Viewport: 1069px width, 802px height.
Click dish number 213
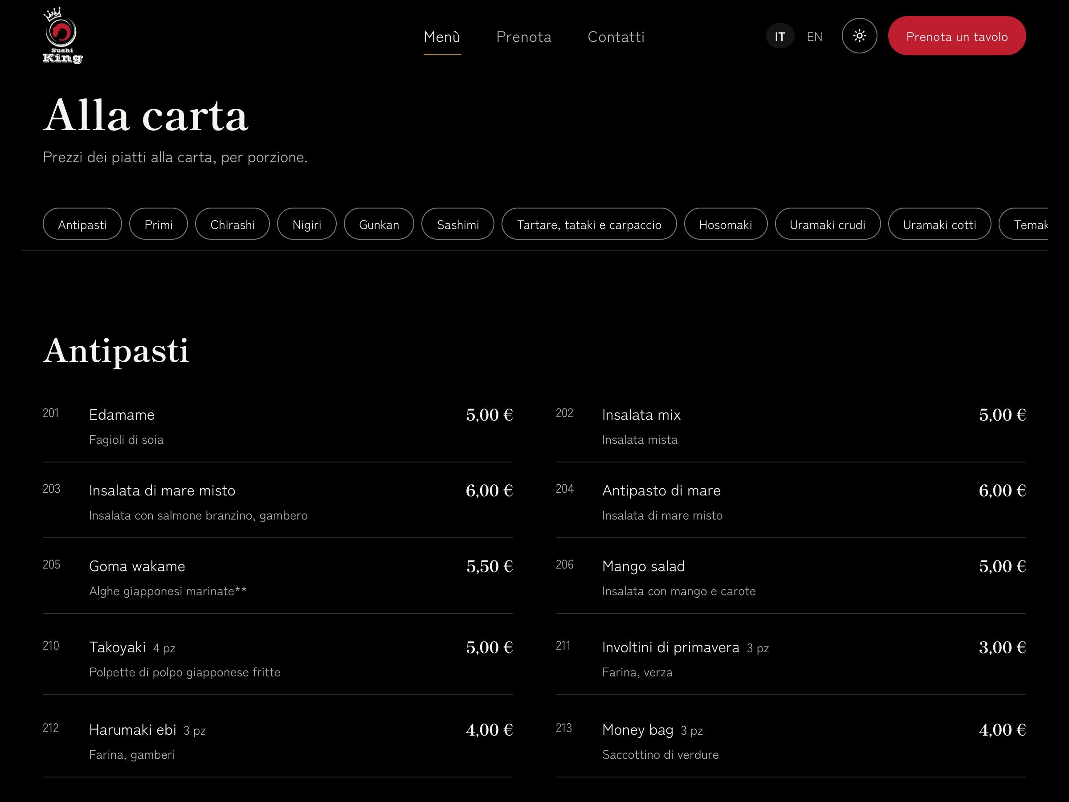(564, 728)
